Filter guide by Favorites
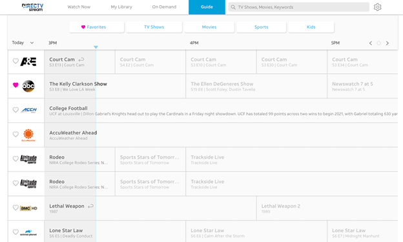Viewport: 403px width, 242px height. click(x=97, y=27)
